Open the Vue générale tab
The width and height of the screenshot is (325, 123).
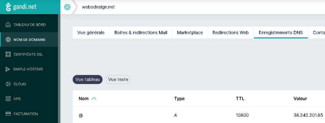coord(91,33)
